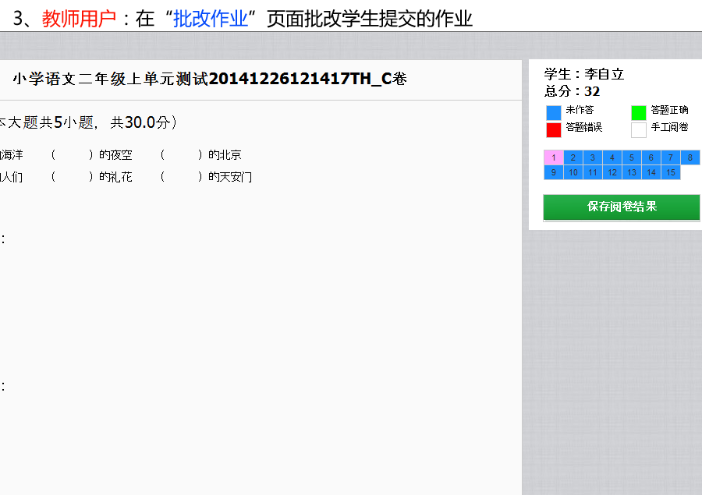The width and height of the screenshot is (702, 495).
Task: Select question 12 in grid
Action: [x=612, y=172]
